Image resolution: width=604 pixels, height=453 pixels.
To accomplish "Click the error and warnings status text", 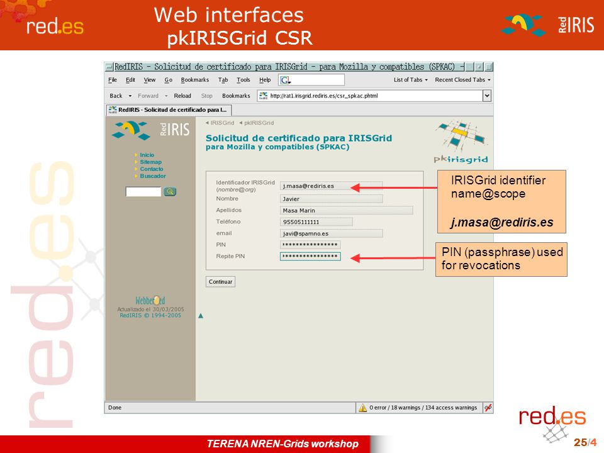I will pos(423,408).
